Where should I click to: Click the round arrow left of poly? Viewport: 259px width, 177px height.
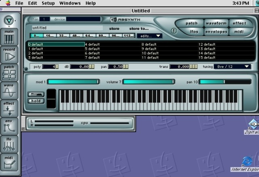click(26, 69)
